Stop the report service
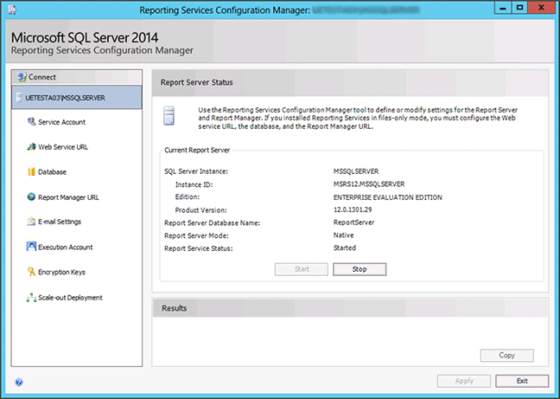The width and height of the screenshot is (560, 399). click(x=360, y=269)
